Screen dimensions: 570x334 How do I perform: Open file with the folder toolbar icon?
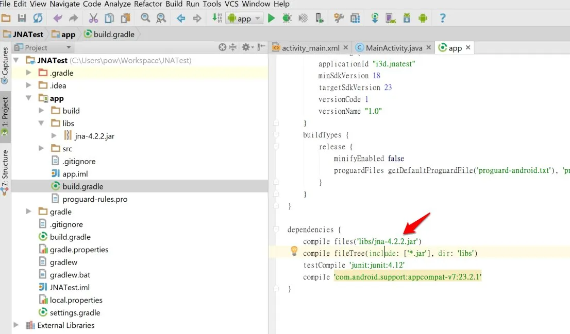pyautogui.click(x=6, y=18)
